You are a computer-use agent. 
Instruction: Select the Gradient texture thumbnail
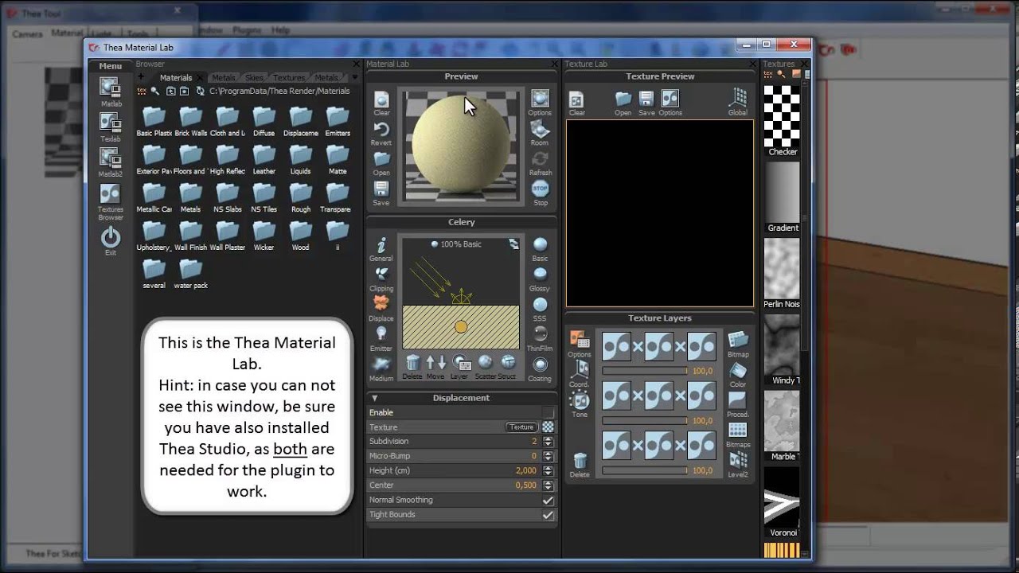782,192
